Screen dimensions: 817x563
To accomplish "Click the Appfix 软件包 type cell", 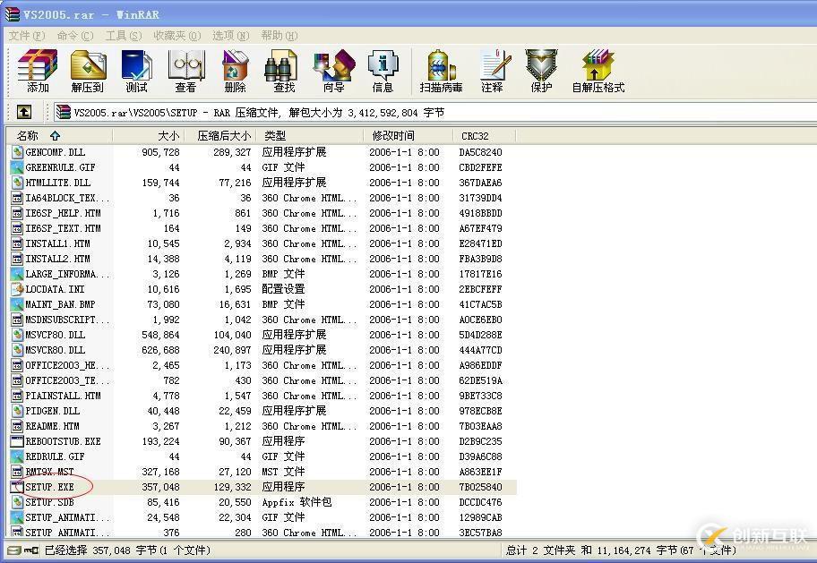I will tap(297, 502).
